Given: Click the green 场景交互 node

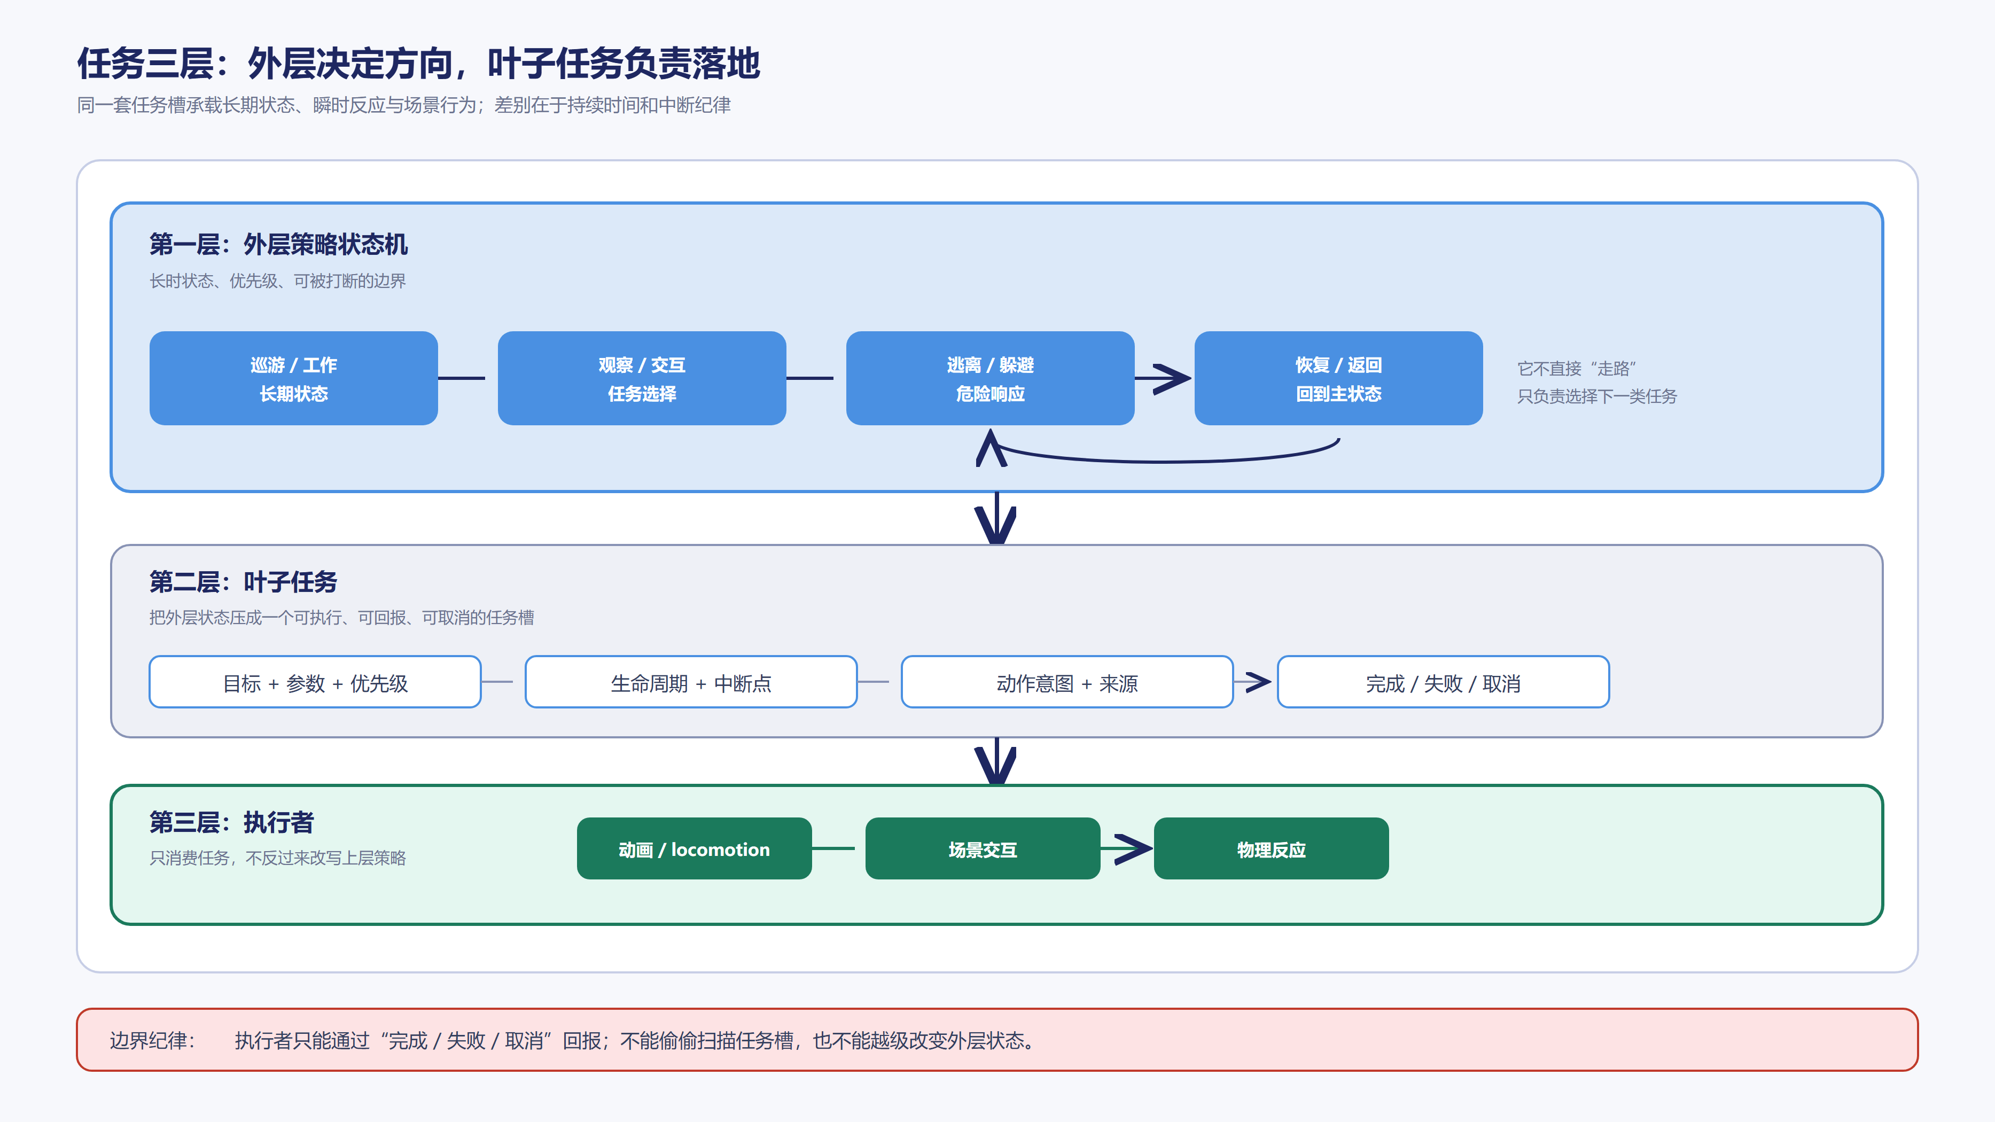Looking at the screenshot, I should tap(983, 848).
